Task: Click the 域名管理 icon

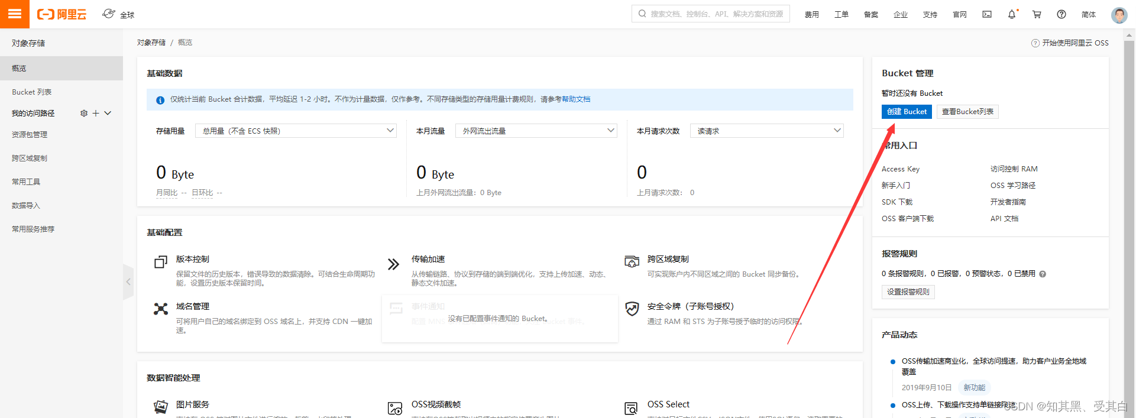Action: pyautogui.click(x=161, y=309)
